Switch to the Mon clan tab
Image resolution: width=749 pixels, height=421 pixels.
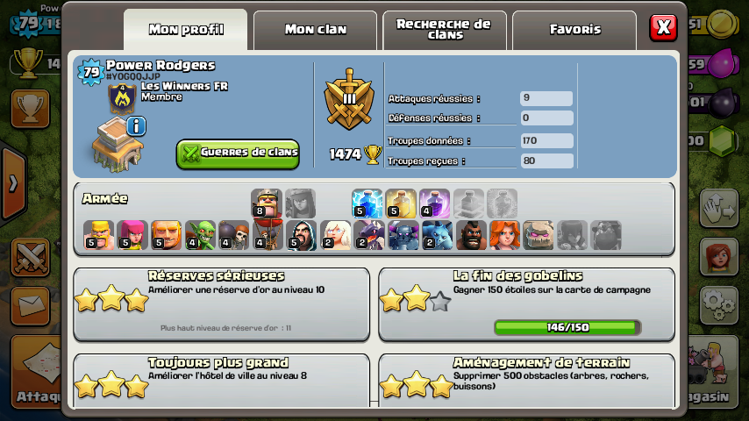click(x=315, y=30)
